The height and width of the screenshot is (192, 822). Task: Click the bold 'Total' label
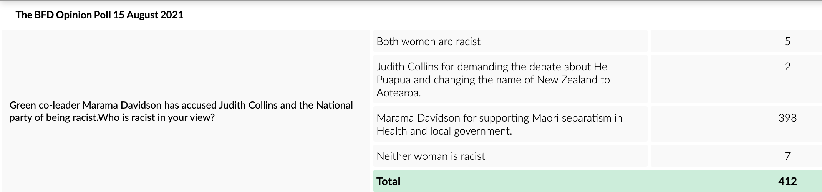pos(388,181)
